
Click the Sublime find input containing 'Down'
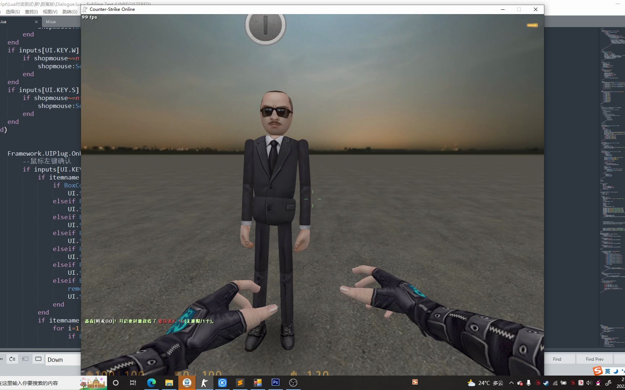click(63, 360)
